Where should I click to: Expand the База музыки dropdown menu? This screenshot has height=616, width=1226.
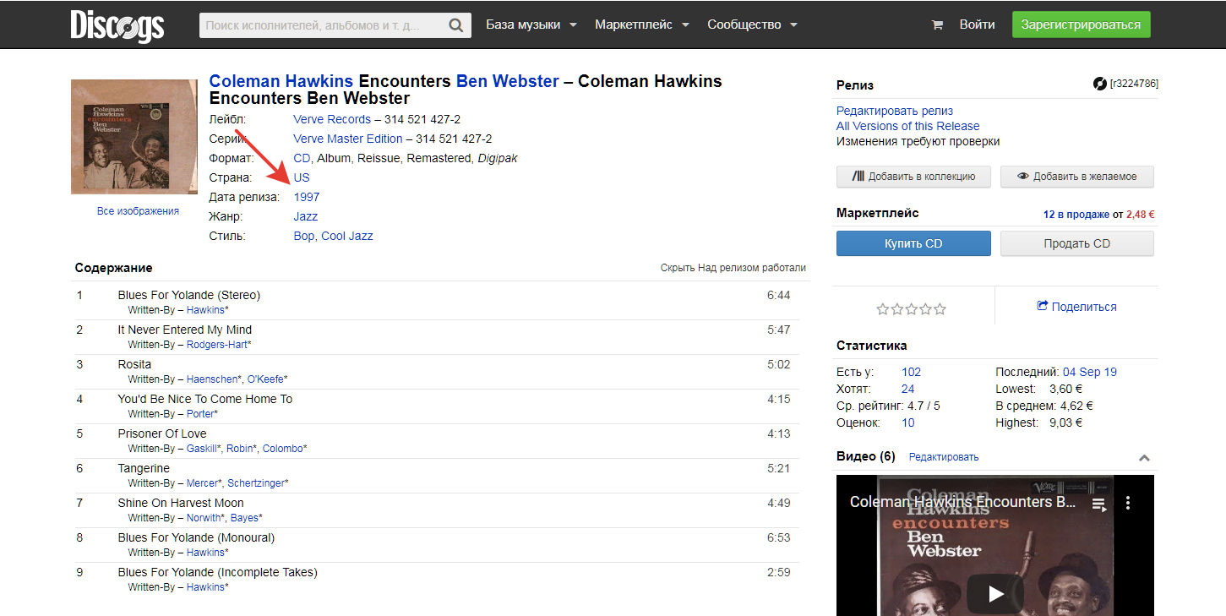pyautogui.click(x=531, y=25)
